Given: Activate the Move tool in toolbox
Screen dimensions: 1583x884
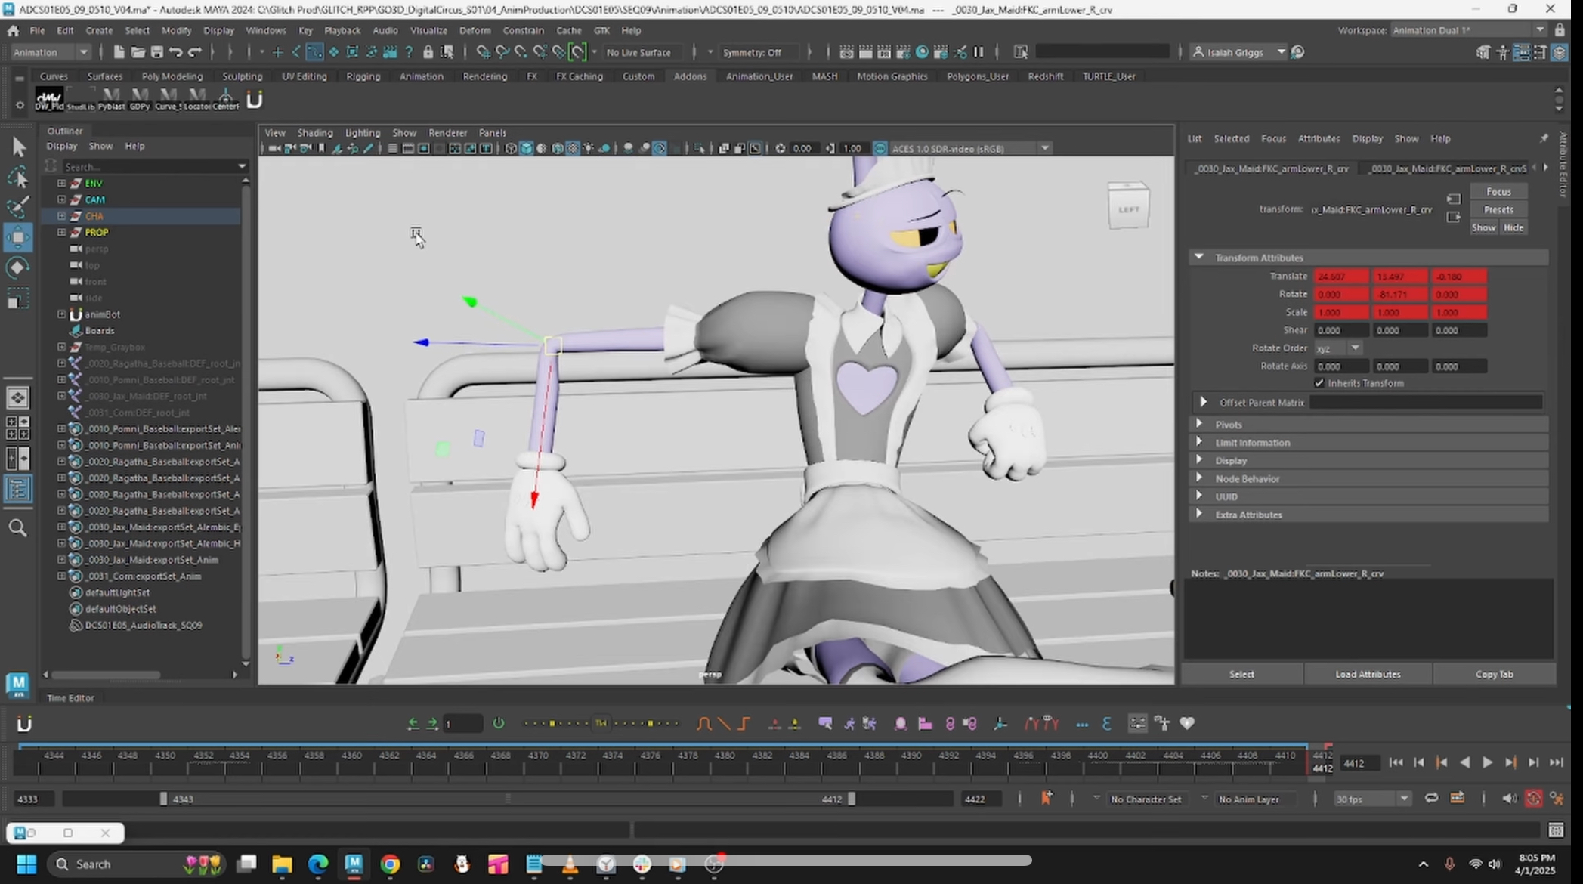Looking at the screenshot, I should (19, 237).
